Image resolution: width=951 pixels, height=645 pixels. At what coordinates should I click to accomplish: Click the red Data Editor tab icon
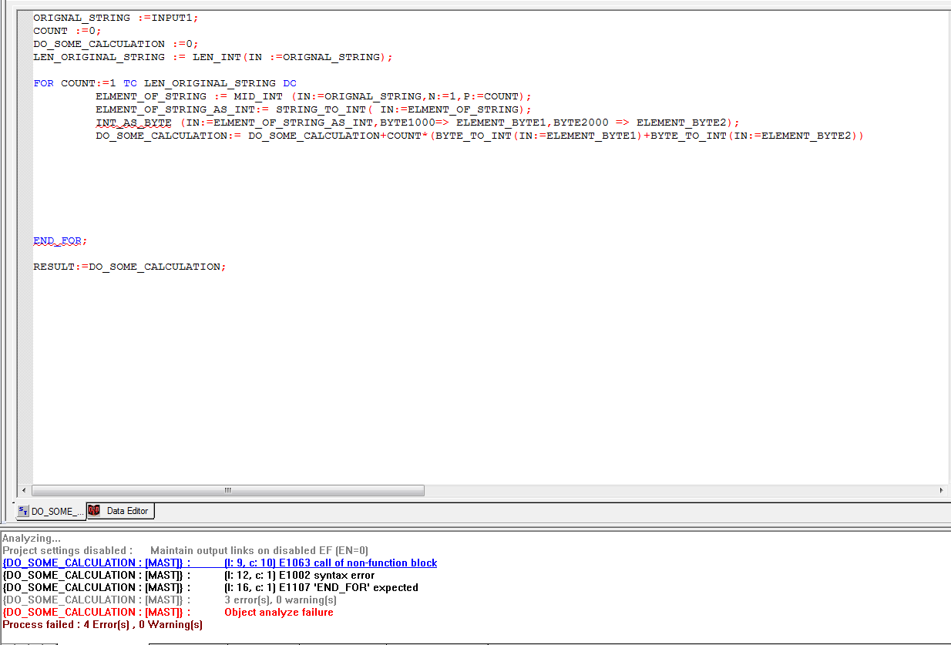[x=94, y=510]
